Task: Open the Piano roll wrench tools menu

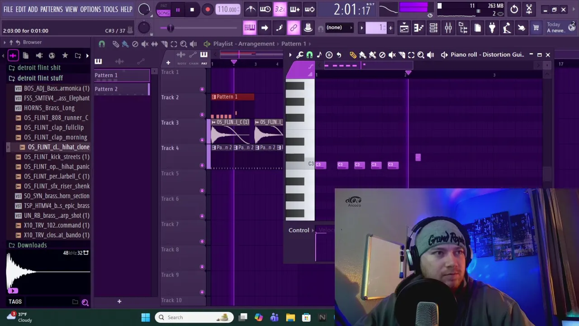Action: click(299, 55)
